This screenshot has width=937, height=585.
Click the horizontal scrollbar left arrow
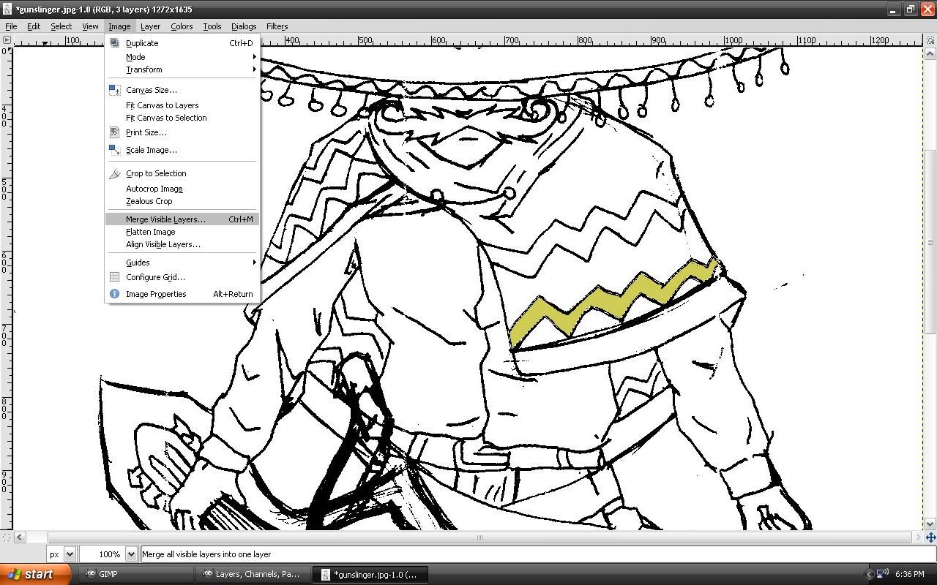point(20,538)
